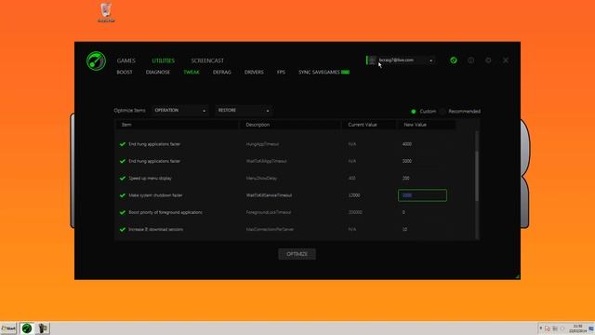Click the Game Booster taskbar icon

click(x=27, y=328)
